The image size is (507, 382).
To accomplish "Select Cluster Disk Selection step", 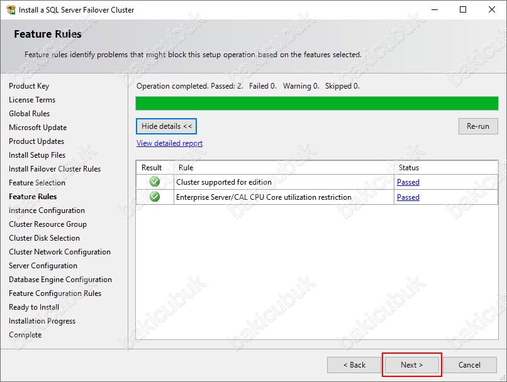I will (x=44, y=238).
